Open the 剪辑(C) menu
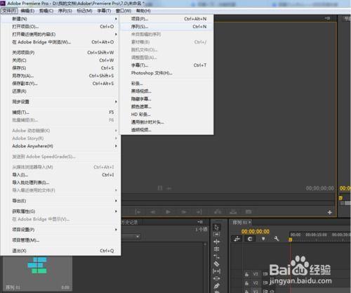 [46, 11]
